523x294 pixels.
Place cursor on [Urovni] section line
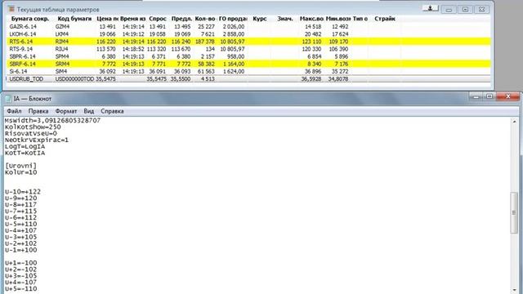coord(20,166)
